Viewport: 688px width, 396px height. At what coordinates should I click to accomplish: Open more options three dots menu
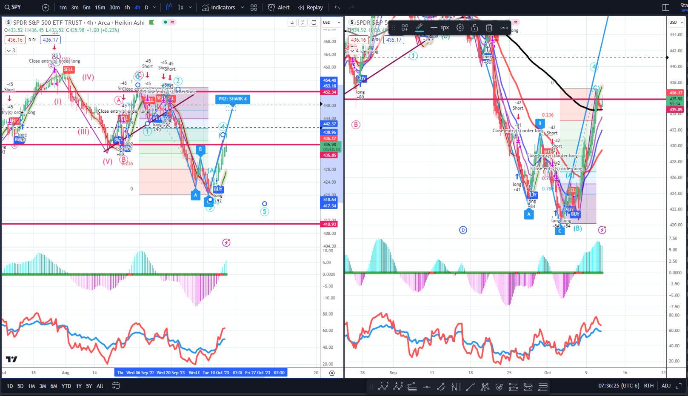coord(504,28)
